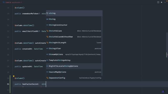Click '@column()' decorator on line 30
This screenshot has height=94, width=168.
tap(20, 78)
